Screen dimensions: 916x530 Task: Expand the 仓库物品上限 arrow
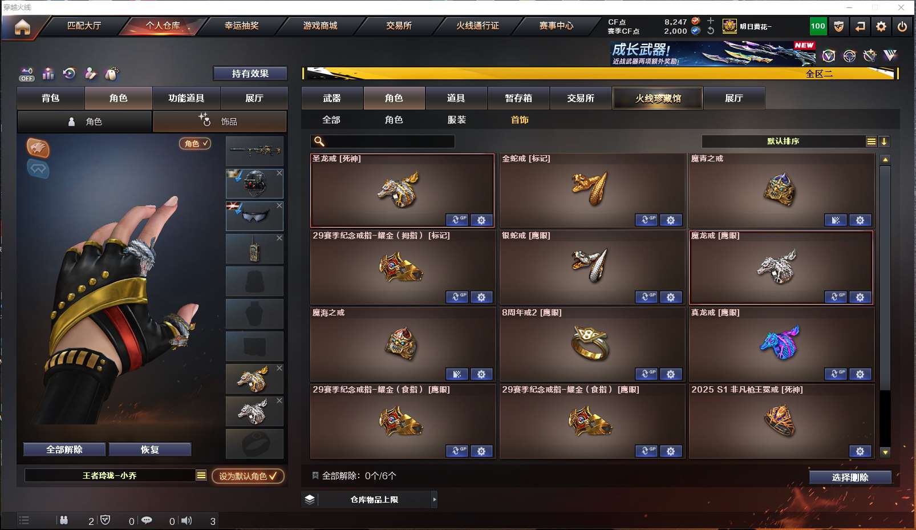tap(435, 499)
